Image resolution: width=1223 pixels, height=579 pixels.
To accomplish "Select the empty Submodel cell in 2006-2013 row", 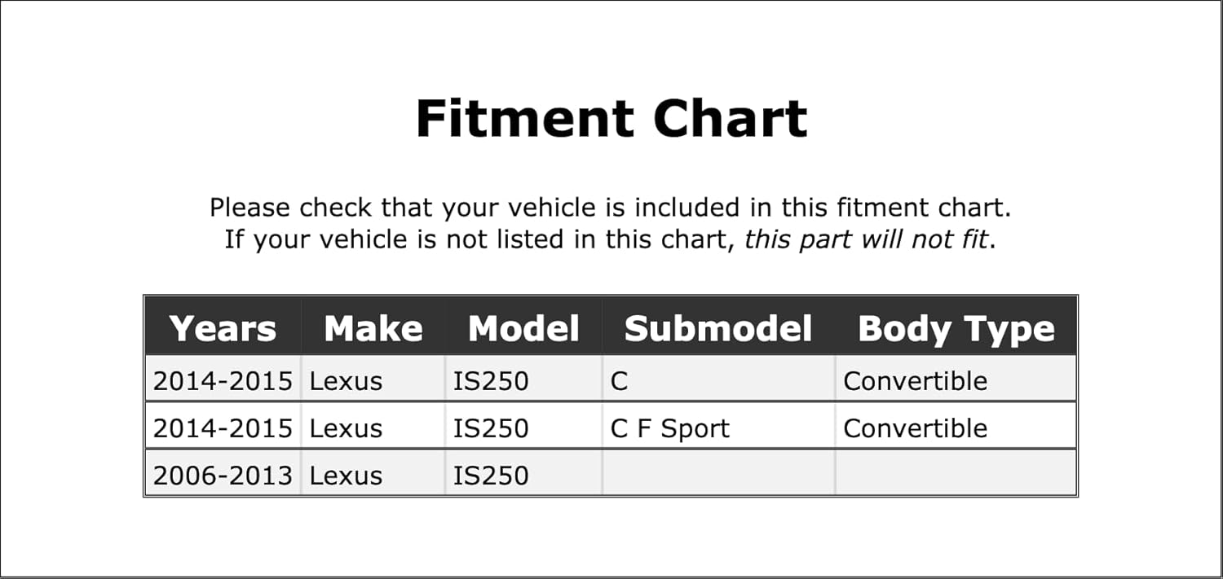I will tap(718, 476).
